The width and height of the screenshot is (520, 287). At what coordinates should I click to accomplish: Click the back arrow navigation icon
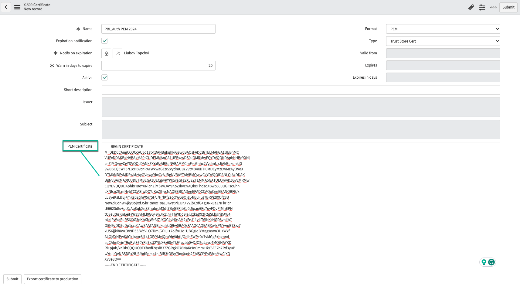pos(6,7)
